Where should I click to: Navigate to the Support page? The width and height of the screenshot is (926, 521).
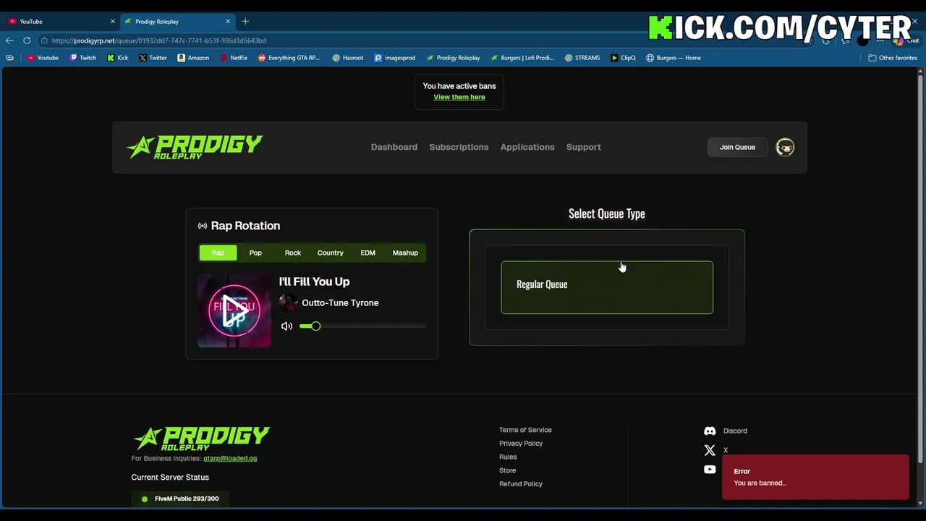pos(584,147)
